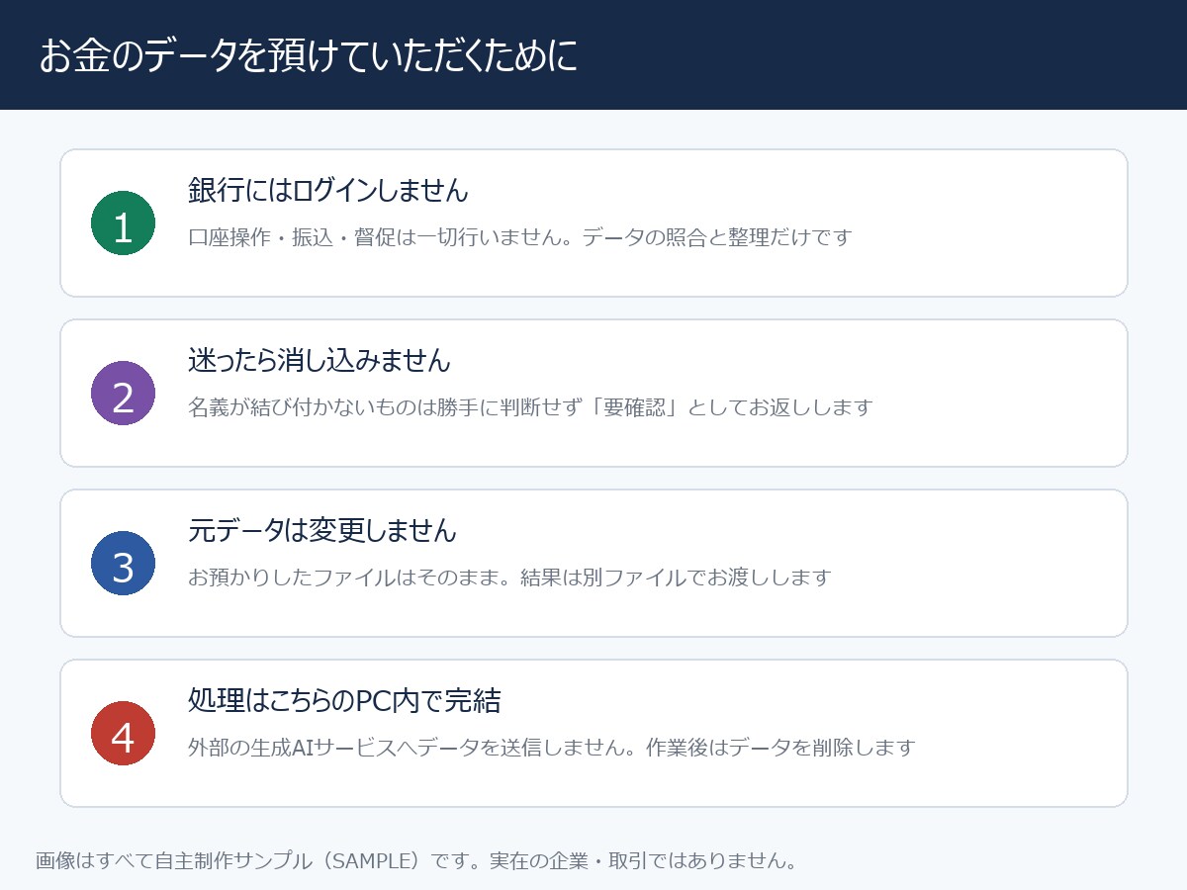Click the title お金のデータを預けていただくために
The width and height of the screenshot is (1187, 890).
pos(309,56)
